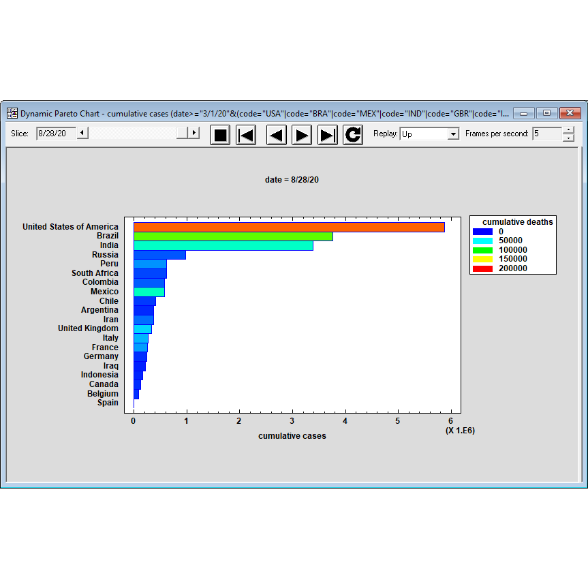This screenshot has width=588, height=588.
Task: Step back one frame
Action: [276, 135]
